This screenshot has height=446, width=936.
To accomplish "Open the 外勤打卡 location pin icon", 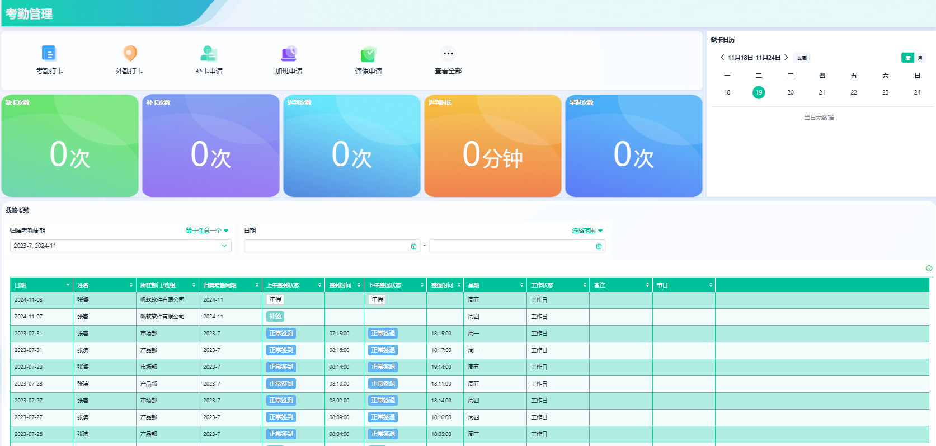I will click(x=130, y=54).
